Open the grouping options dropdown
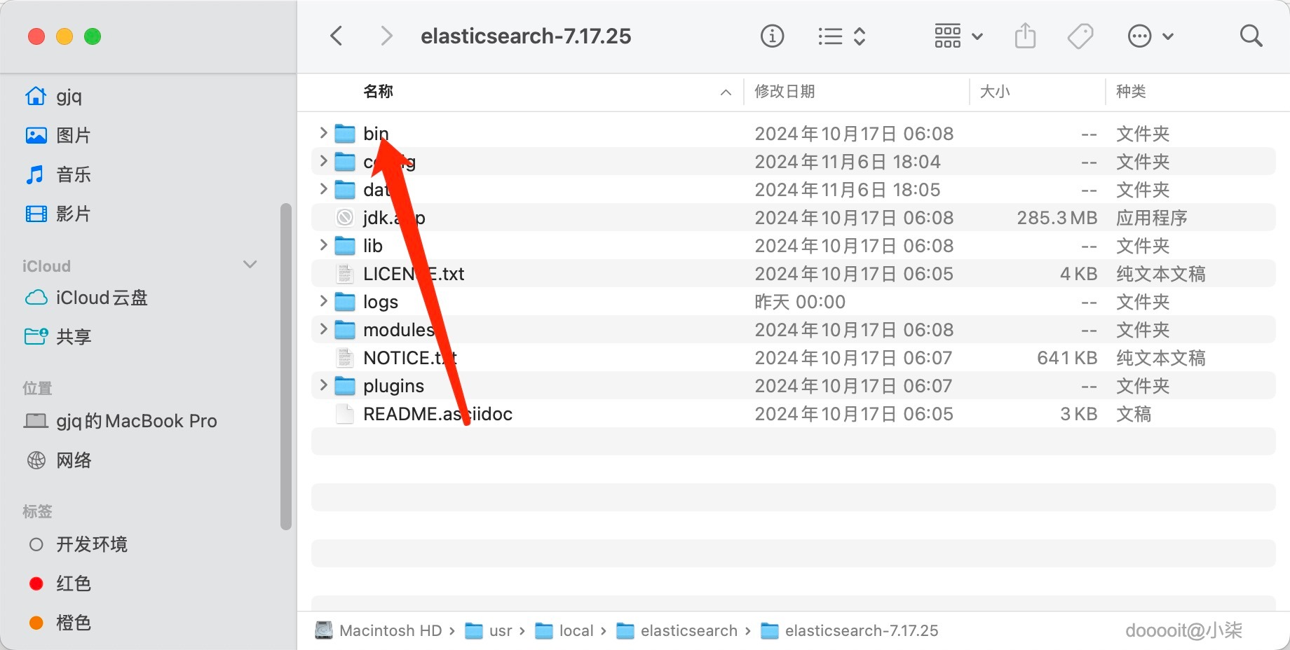The width and height of the screenshot is (1290, 650). tap(958, 36)
